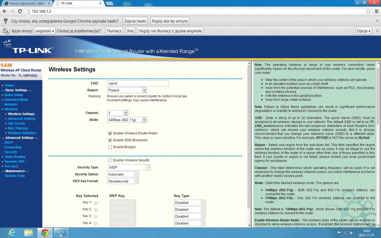Close the Napisz odpowiedź tab
This screenshot has width=381, height=238.
point(49,3)
